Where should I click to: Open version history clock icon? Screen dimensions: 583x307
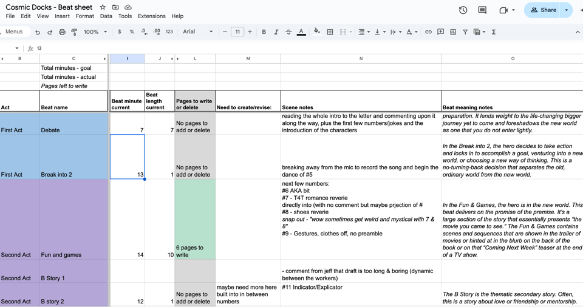pos(463,10)
